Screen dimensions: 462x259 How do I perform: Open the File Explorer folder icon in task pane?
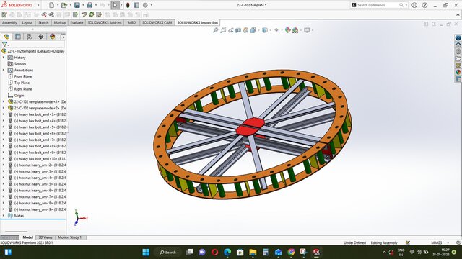point(458,58)
